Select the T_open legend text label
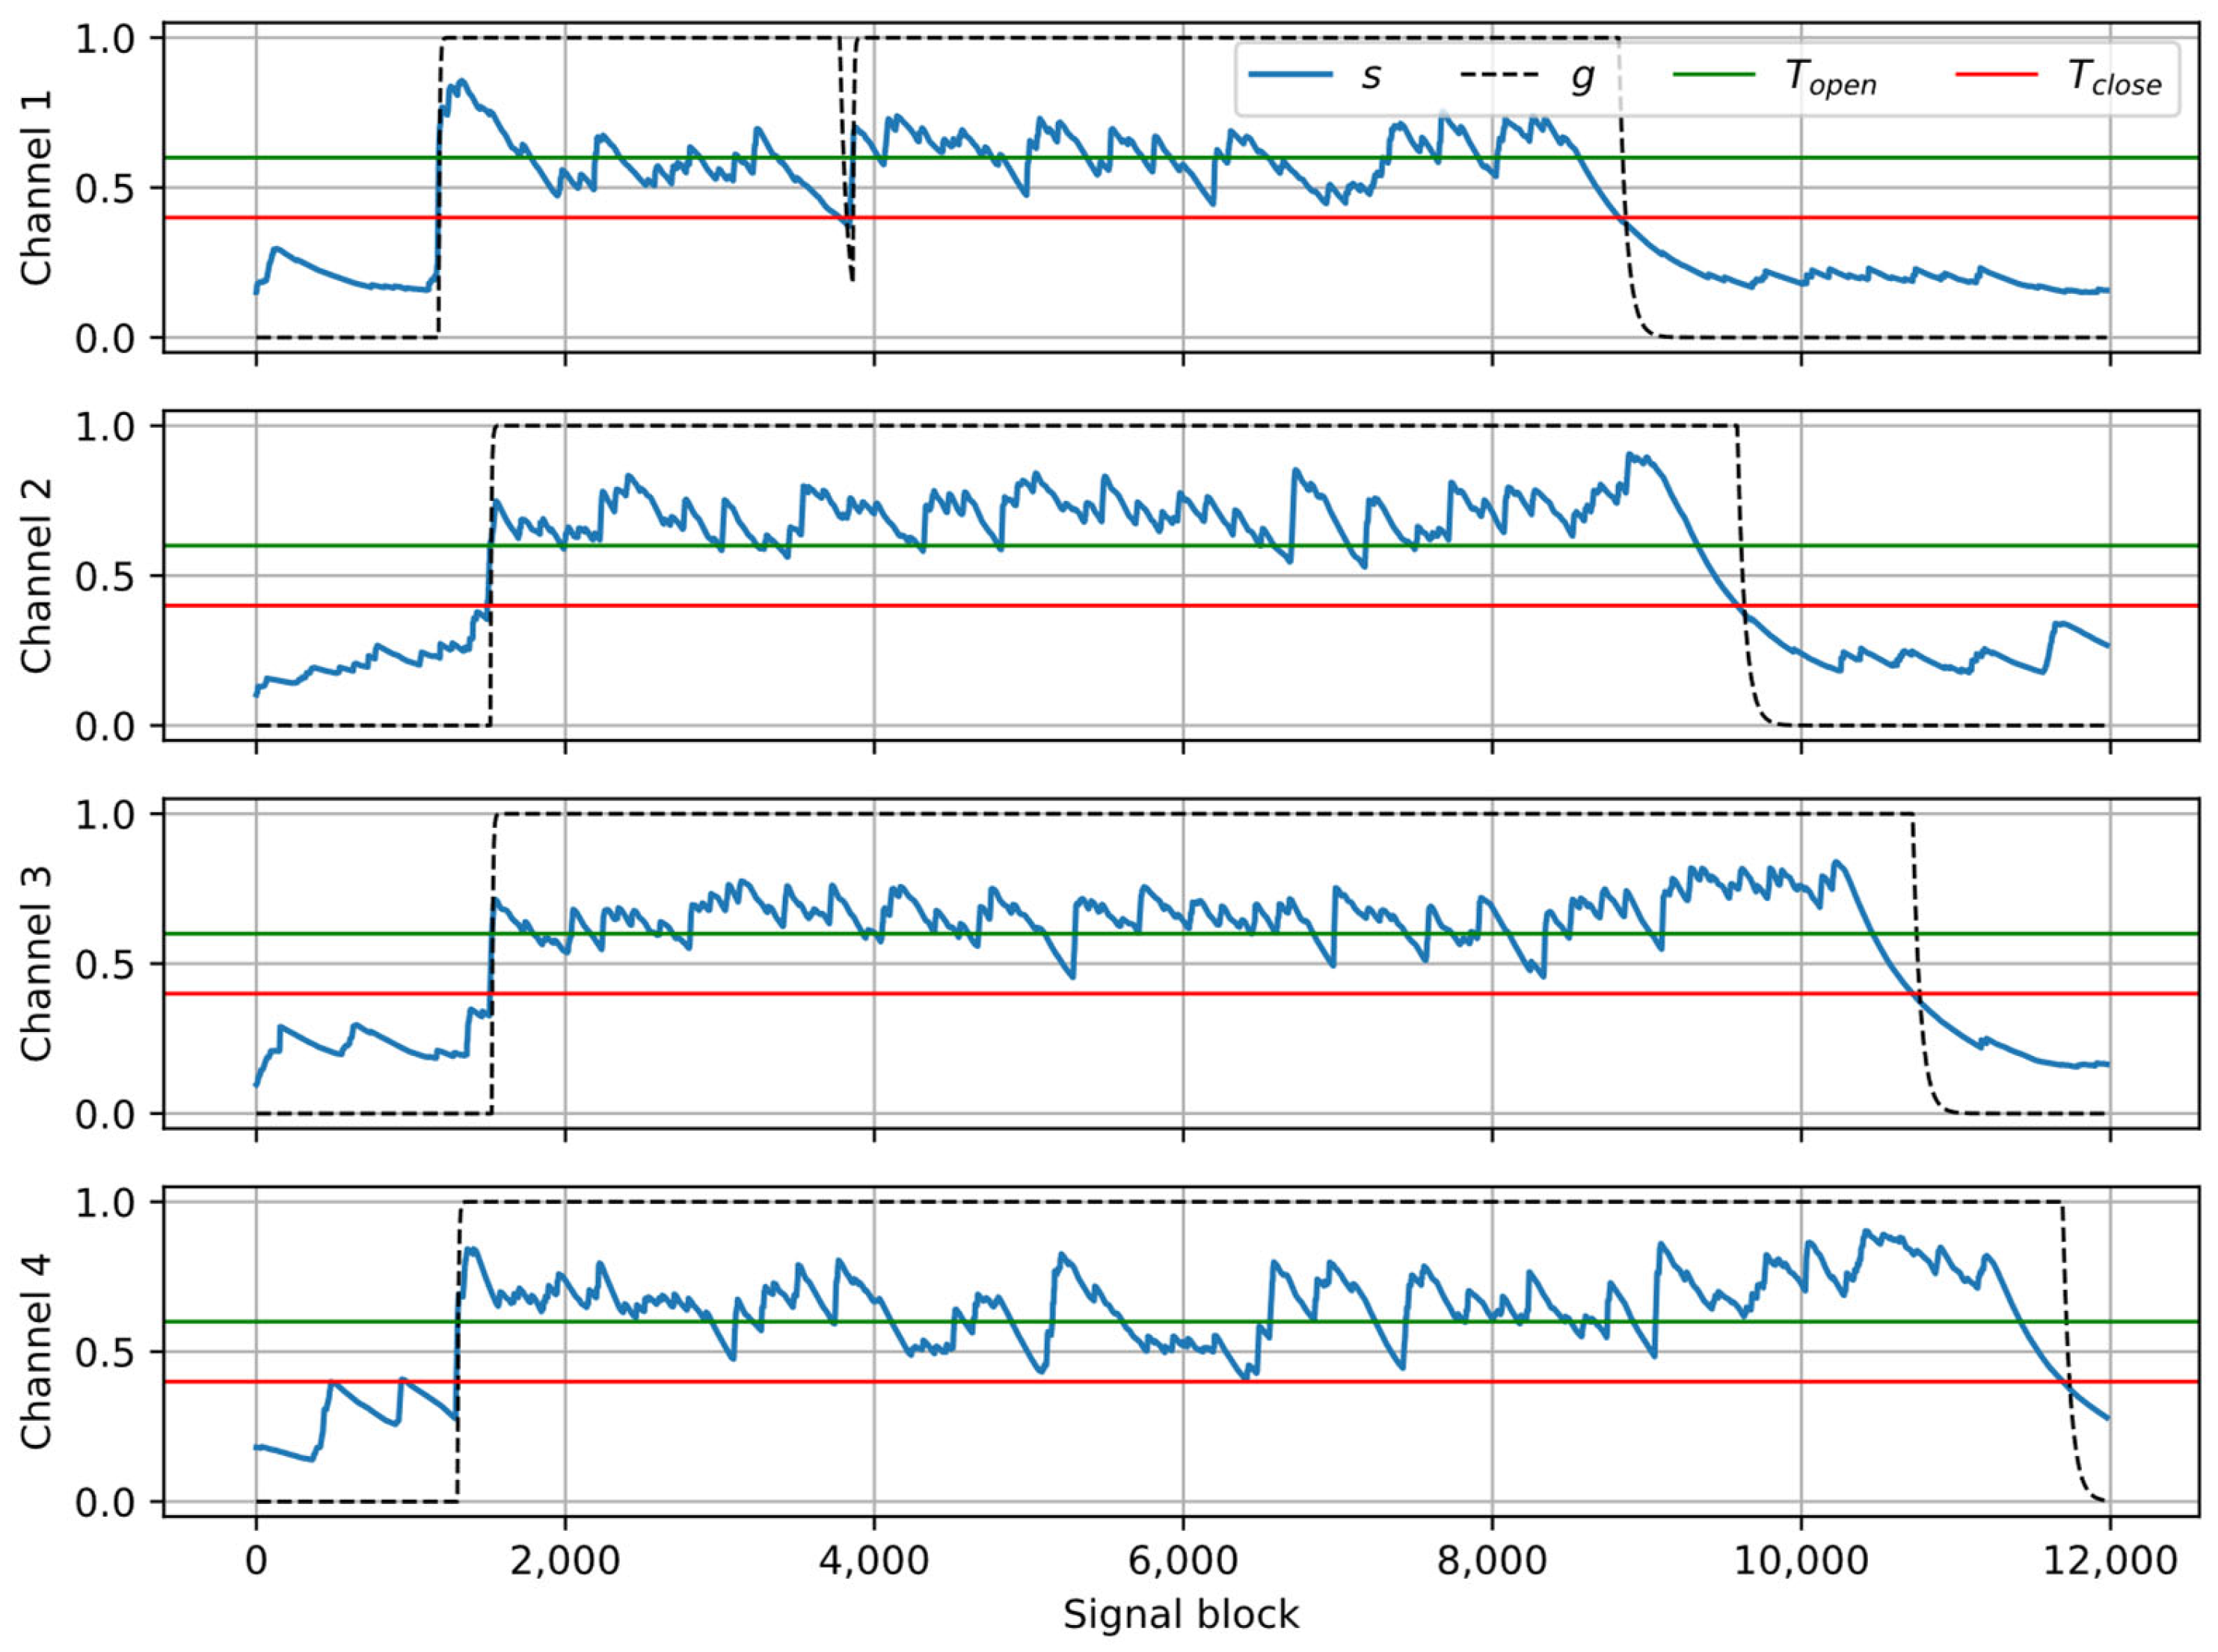Image resolution: width=2218 pixels, height=1652 pixels. click(x=1832, y=78)
